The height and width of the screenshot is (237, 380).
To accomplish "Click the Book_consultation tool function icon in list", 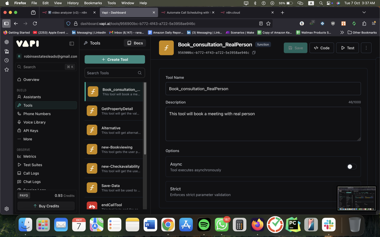I will [93, 92].
